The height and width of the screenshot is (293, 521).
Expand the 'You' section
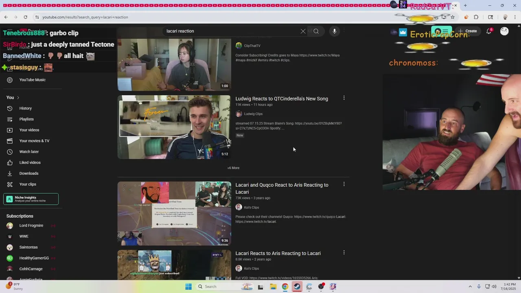point(13,98)
